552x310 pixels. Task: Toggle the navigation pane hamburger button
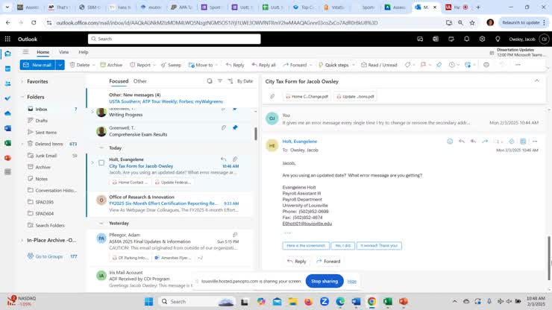click(25, 52)
